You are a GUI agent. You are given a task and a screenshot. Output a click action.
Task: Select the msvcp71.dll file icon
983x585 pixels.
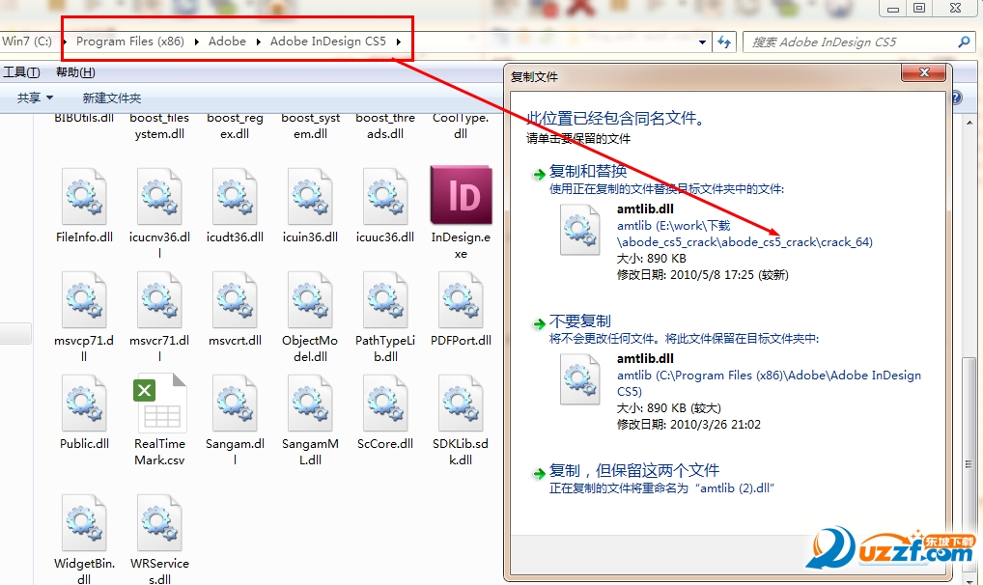tap(84, 299)
